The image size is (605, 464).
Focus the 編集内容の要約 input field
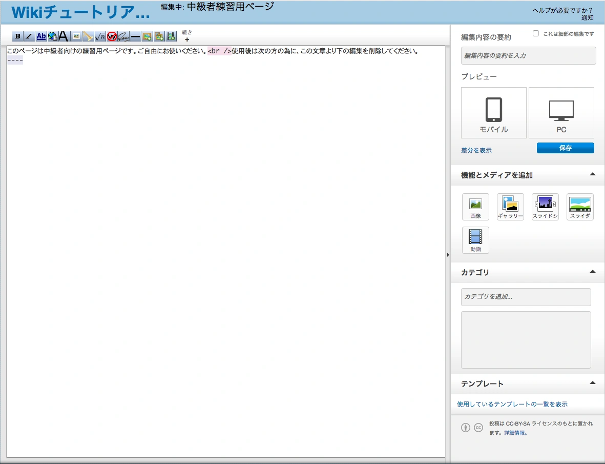point(528,55)
